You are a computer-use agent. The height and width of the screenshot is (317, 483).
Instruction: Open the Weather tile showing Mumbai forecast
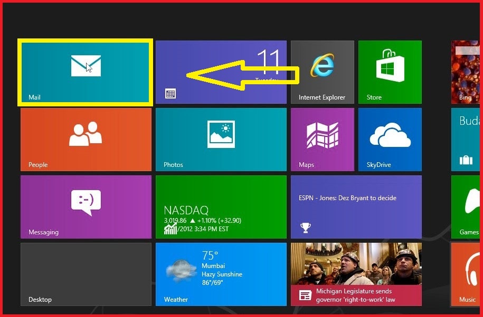coord(220,274)
